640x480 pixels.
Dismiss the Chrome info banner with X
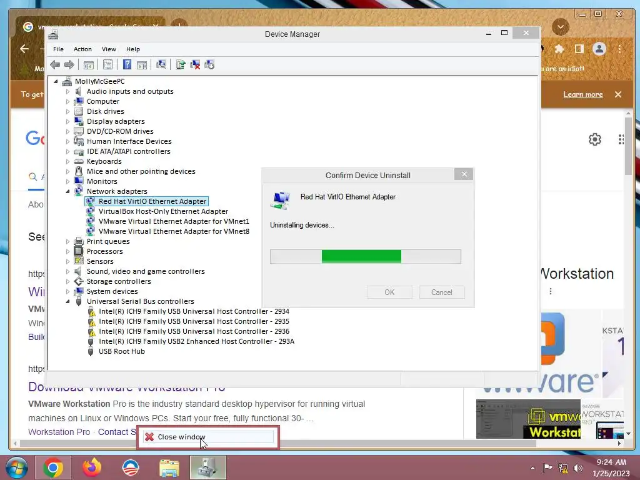pos(618,94)
